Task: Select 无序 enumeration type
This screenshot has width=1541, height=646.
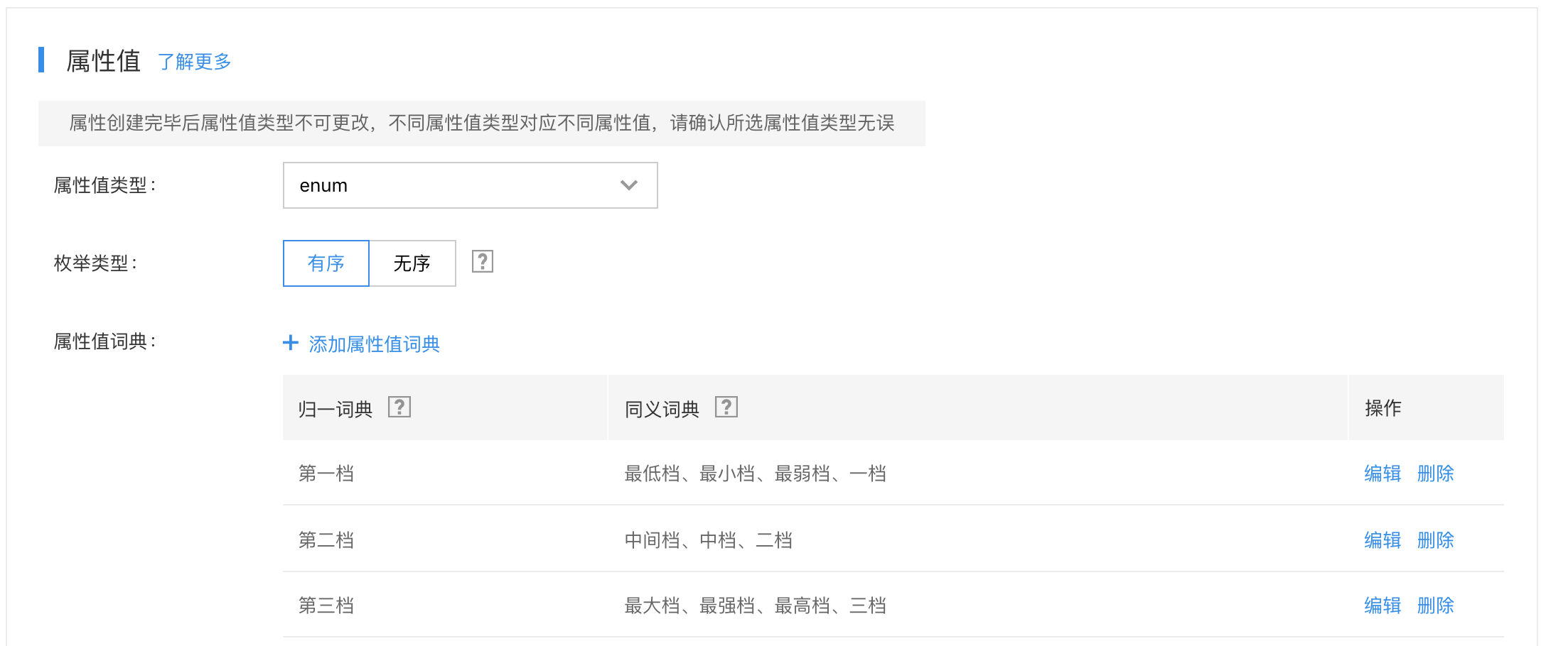Action: pyautogui.click(x=412, y=263)
